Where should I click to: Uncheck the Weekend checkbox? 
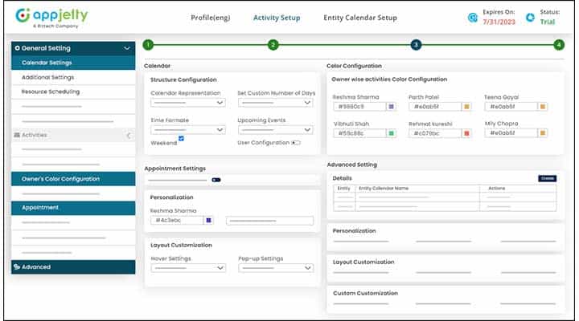tap(182, 139)
